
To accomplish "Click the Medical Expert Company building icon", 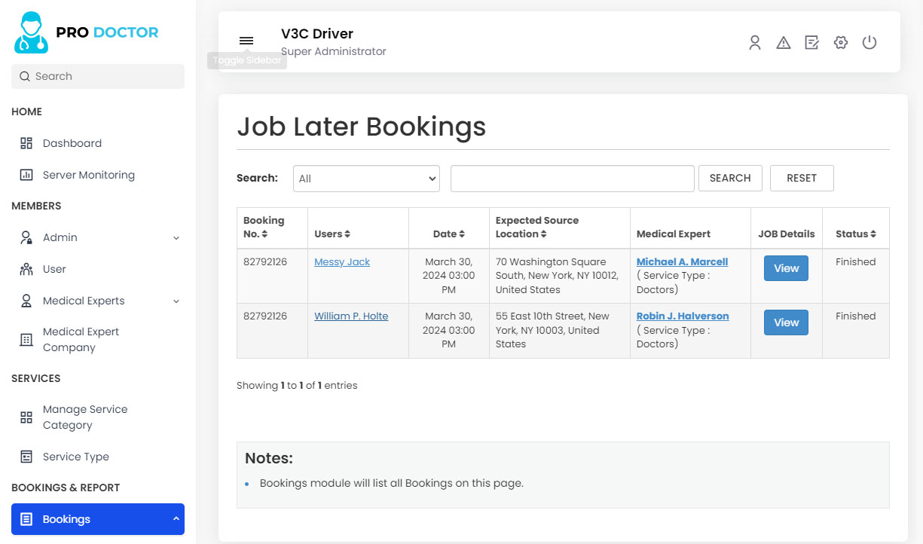I will click(x=26, y=339).
